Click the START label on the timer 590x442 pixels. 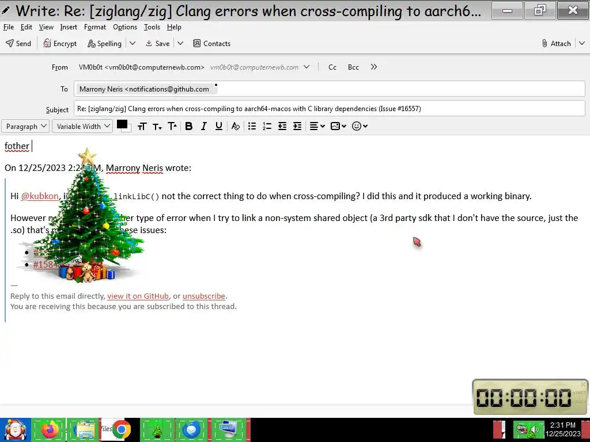[578, 393]
